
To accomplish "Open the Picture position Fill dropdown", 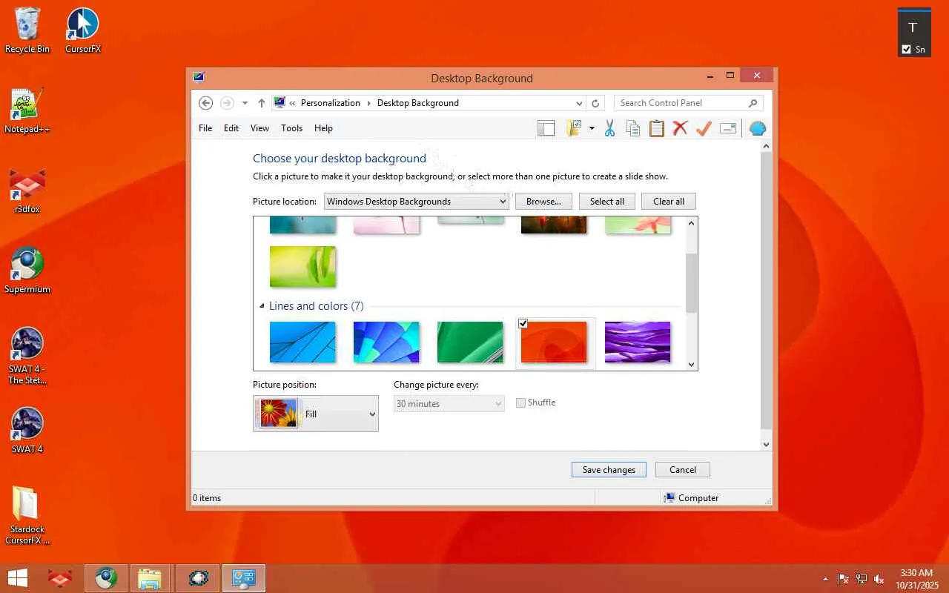I will click(316, 414).
